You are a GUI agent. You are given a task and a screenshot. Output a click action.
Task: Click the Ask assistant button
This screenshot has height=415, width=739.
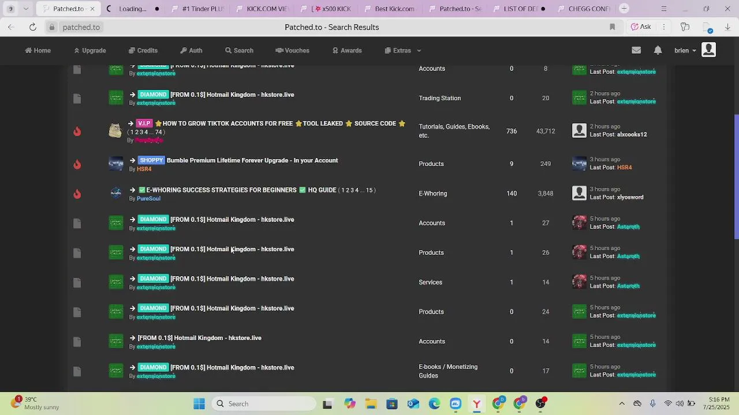pos(641,27)
